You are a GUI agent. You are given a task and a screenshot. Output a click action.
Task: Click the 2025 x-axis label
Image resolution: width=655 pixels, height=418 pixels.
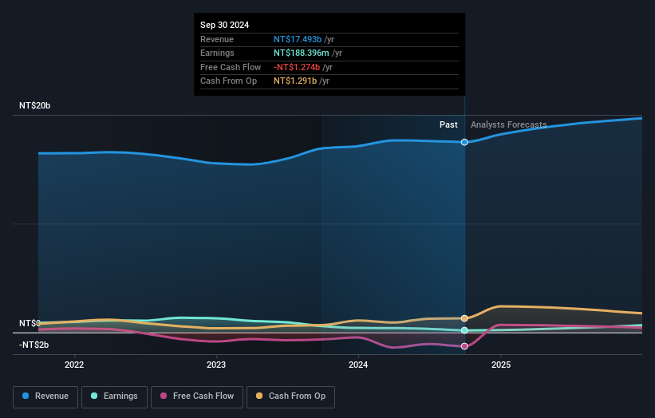click(501, 365)
